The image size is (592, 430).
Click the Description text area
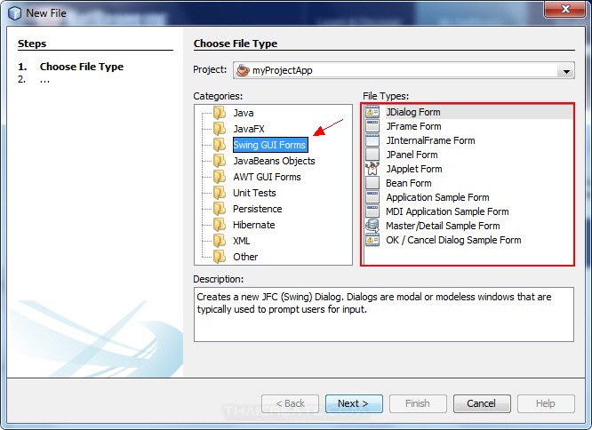[x=384, y=315]
